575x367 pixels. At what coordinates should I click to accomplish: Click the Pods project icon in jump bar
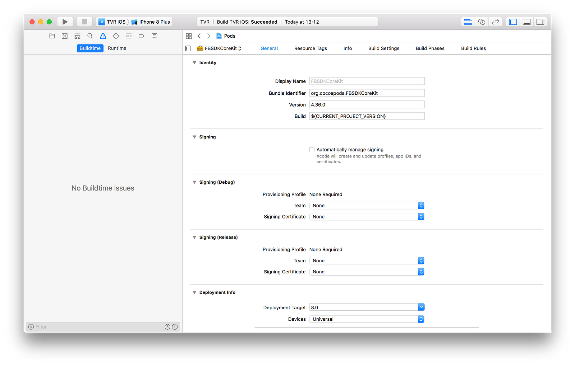(219, 36)
